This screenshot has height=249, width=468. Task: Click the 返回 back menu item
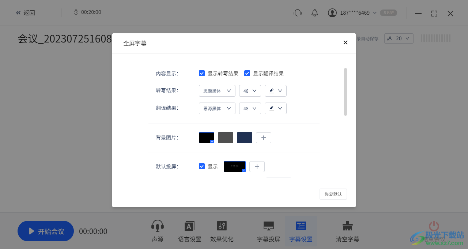click(x=26, y=12)
